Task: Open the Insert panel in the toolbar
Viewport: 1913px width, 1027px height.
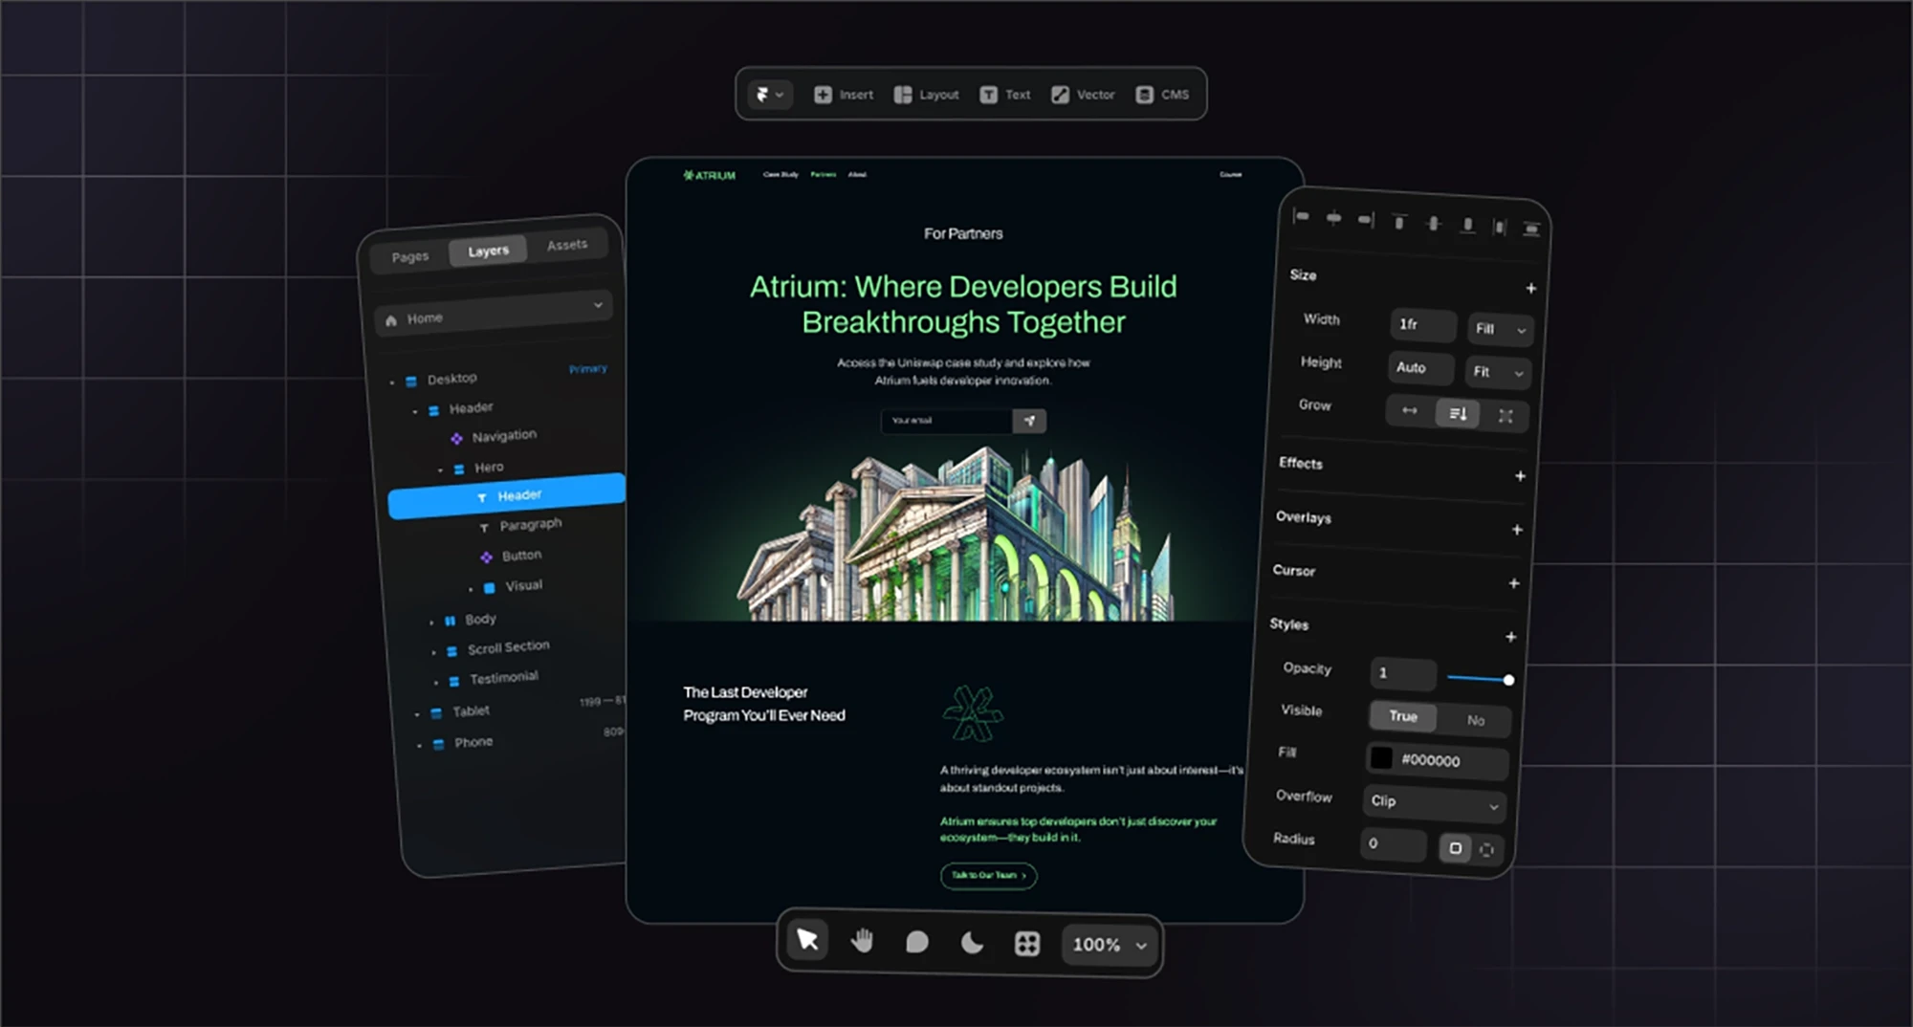Action: pos(843,95)
